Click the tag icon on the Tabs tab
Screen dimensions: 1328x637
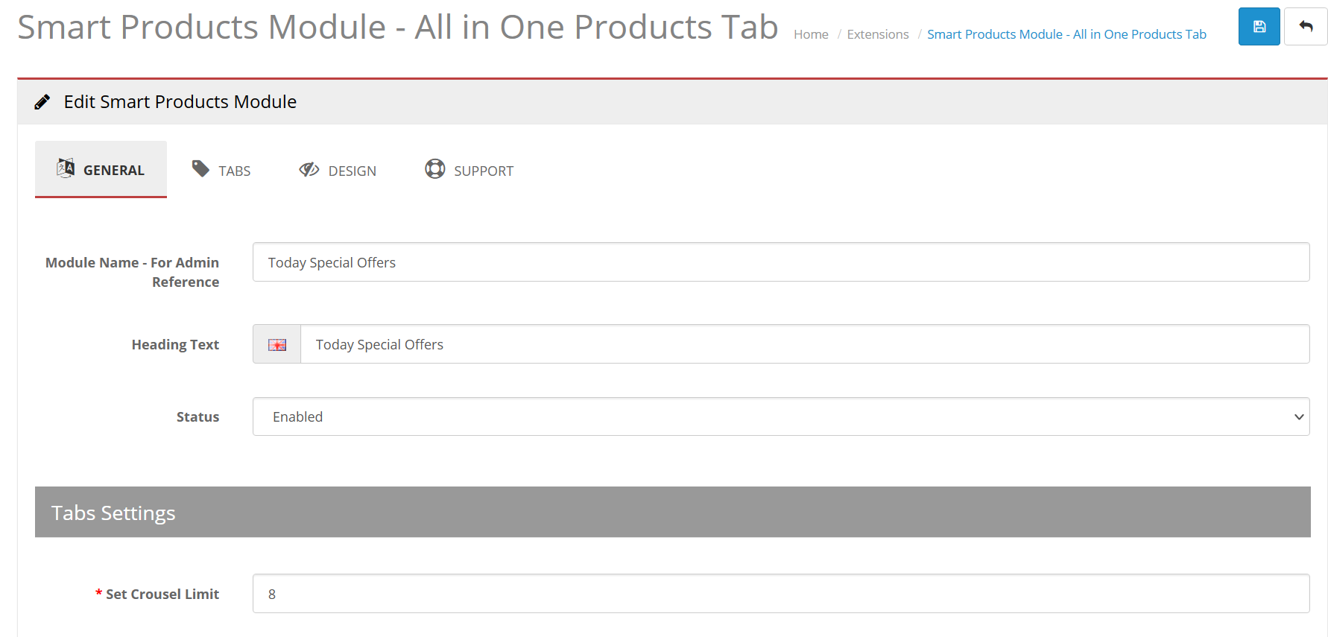[x=200, y=169]
